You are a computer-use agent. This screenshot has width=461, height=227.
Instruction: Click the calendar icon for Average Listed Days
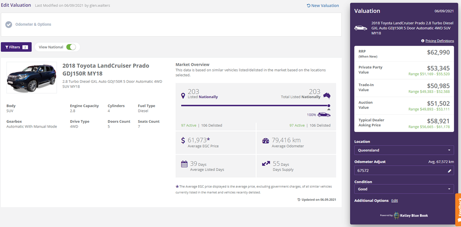184,164
